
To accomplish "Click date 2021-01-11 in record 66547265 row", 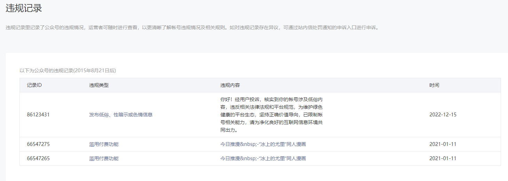I will click(x=443, y=158).
